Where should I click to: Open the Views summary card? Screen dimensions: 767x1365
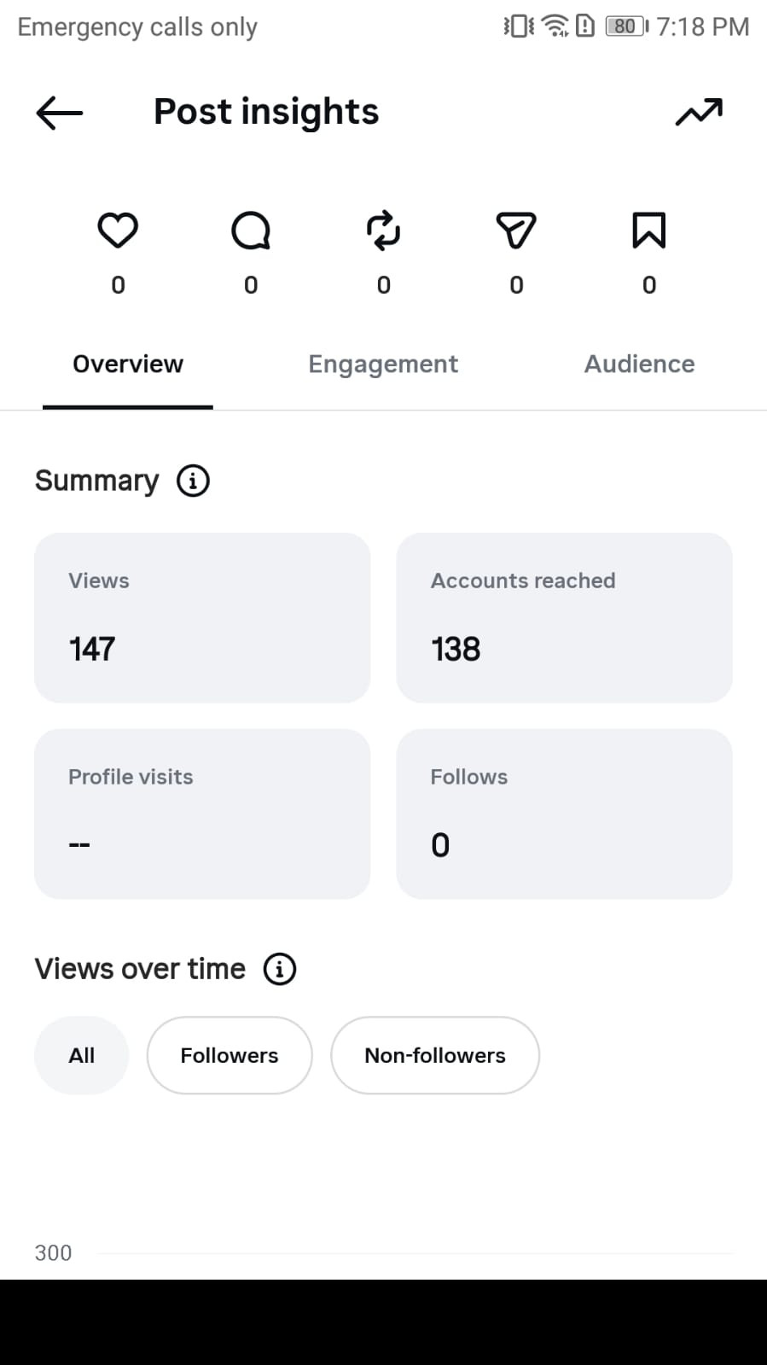pos(202,618)
